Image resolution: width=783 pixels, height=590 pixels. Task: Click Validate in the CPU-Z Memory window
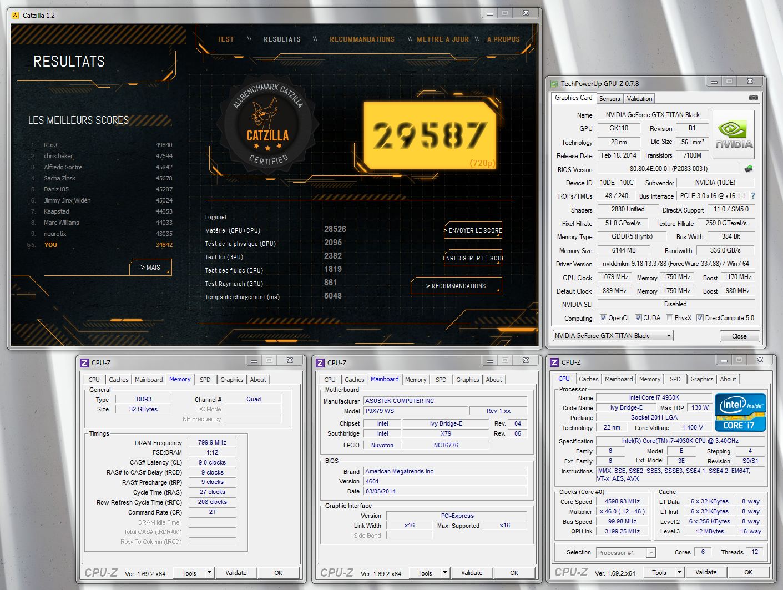(x=236, y=573)
